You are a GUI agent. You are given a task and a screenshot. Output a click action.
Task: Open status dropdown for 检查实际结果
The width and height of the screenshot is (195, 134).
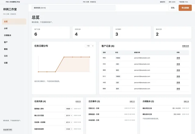pyautogui.click(x=69, y=129)
